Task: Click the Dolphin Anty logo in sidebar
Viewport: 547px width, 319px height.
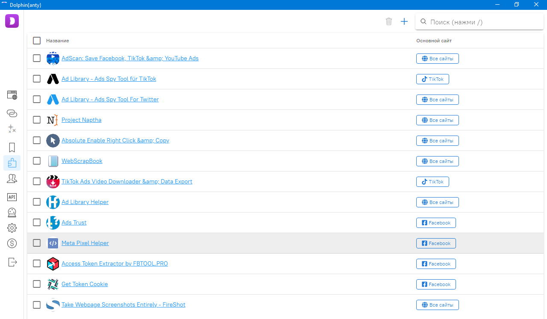Action: pos(12,21)
